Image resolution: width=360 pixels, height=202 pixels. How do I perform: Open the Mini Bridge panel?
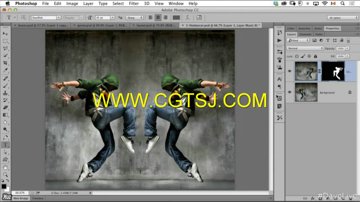(x=21, y=198)
